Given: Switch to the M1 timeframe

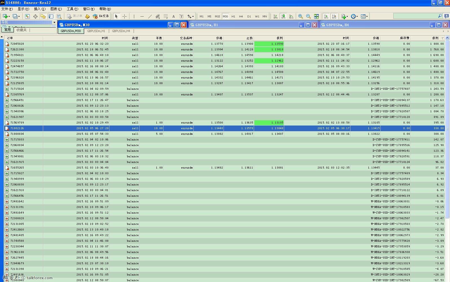Looking at the screenshot, I should (202, 16).
